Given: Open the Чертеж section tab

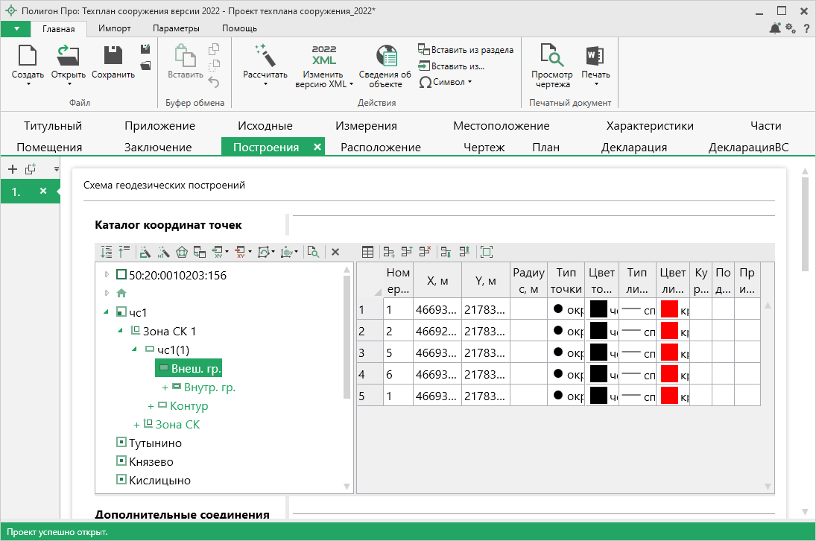Looking at the screenshot, I should tap(484, 147).
